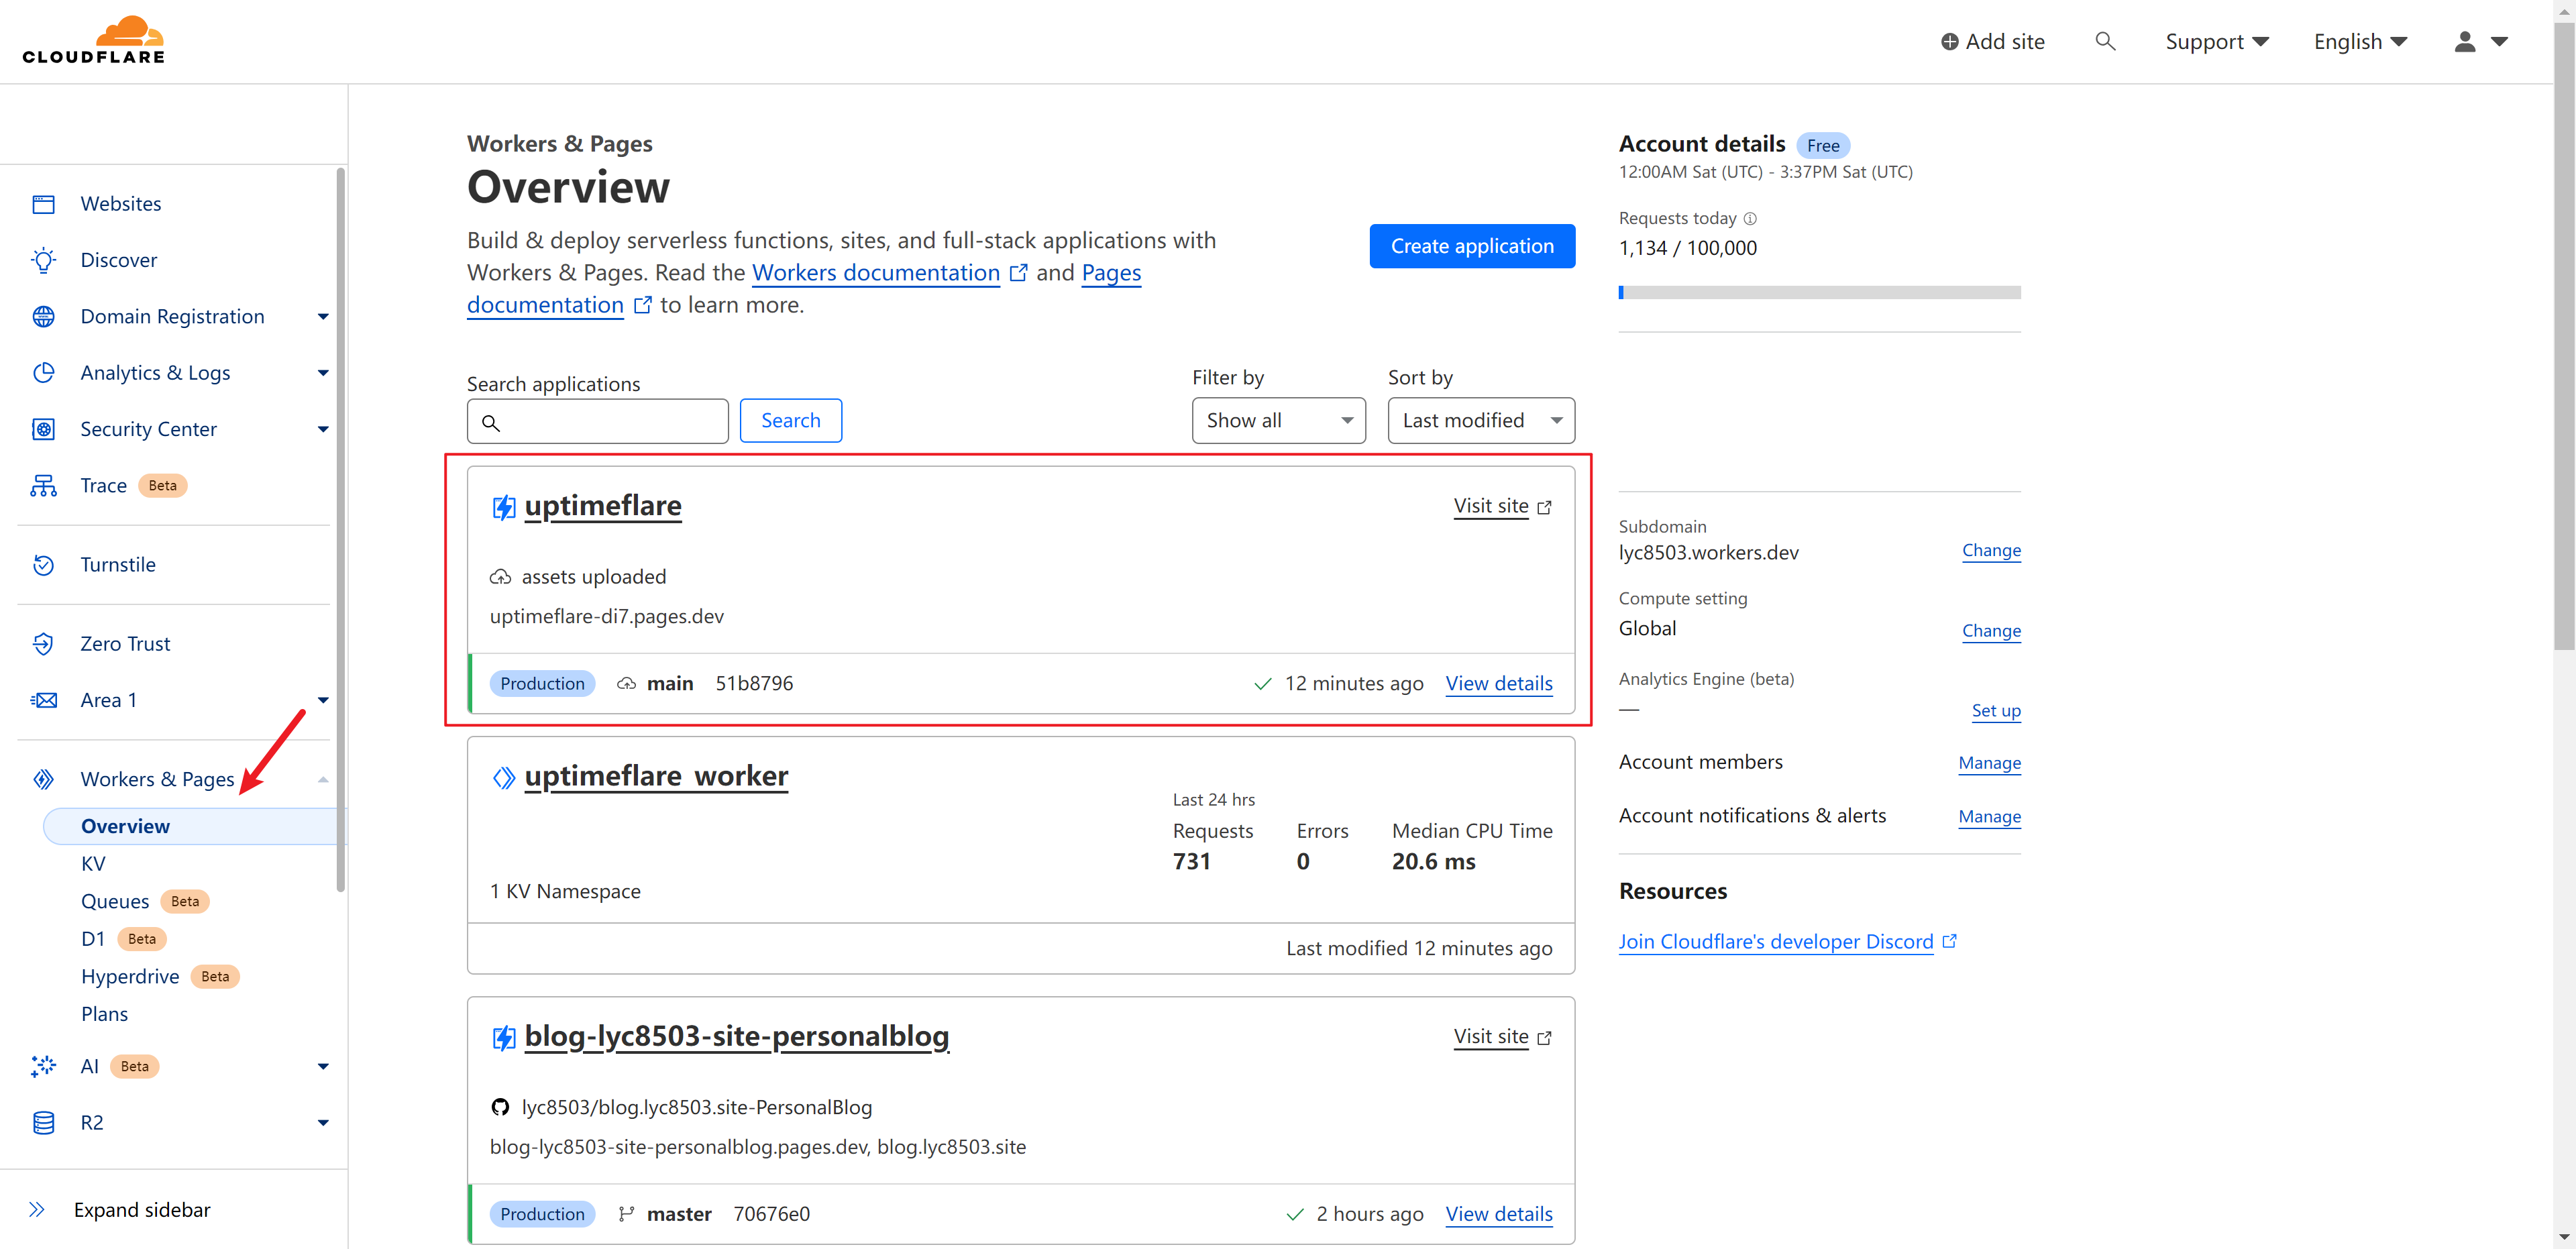Click the Requests today info icon
This screenshot has width=2576, height=1249.
pos(1750,219)
